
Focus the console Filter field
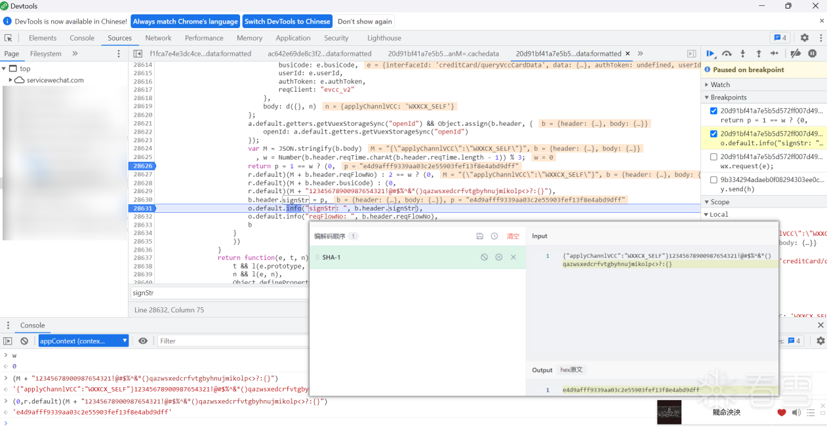(232, 341)
